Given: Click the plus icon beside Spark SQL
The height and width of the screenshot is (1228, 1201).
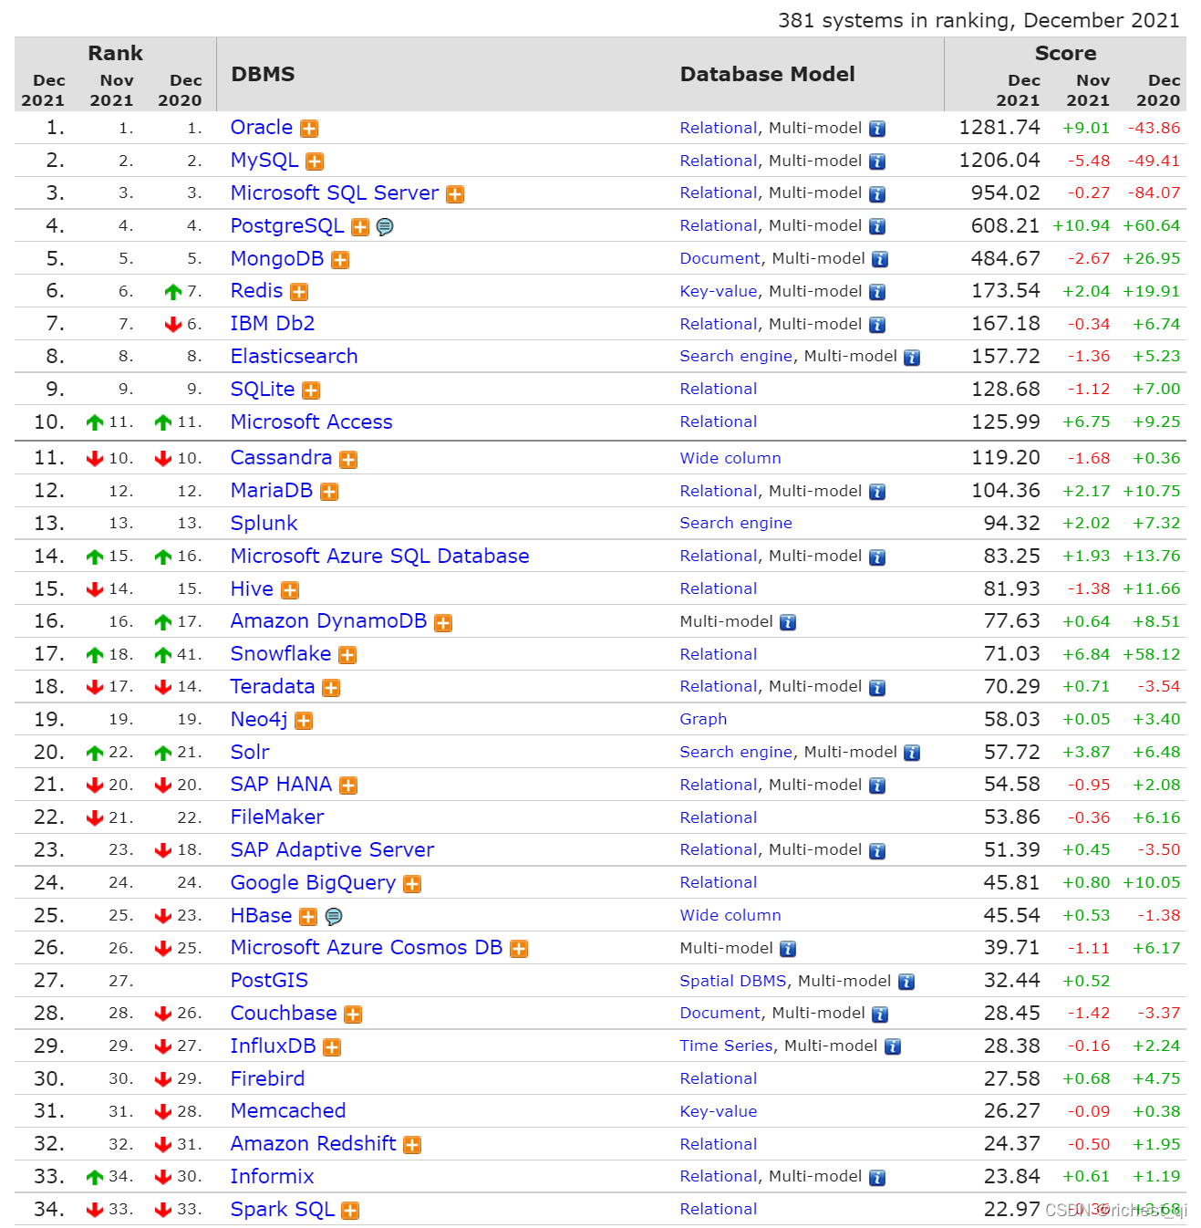Looking at the screenshot, I should tap(350, 1211).
